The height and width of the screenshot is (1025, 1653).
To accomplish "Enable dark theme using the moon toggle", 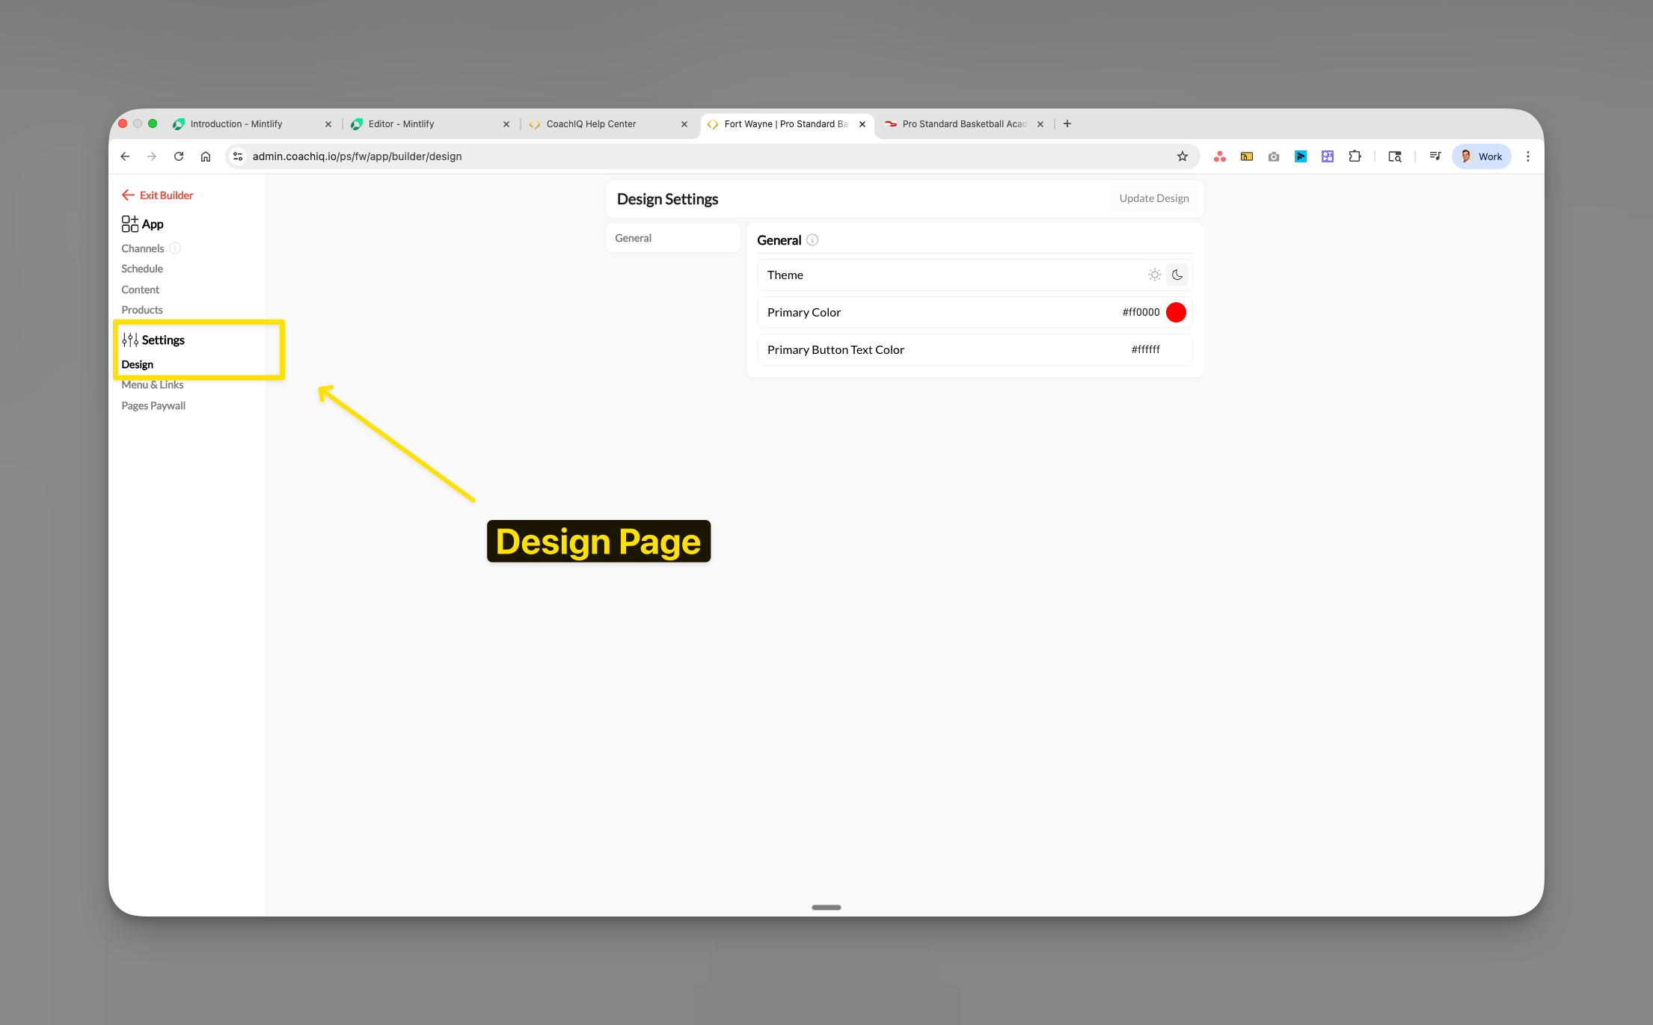I will click(x=1177, y=275).
